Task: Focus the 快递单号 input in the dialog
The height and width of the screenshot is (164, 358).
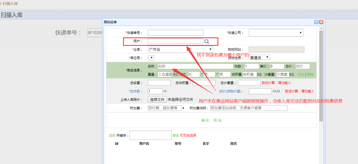Action: pos(175,33)
